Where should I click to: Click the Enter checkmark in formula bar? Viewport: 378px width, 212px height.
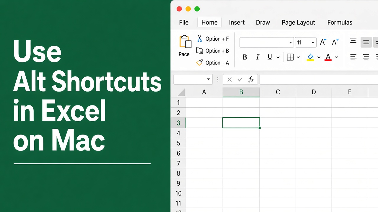click(x=240, y=79)
